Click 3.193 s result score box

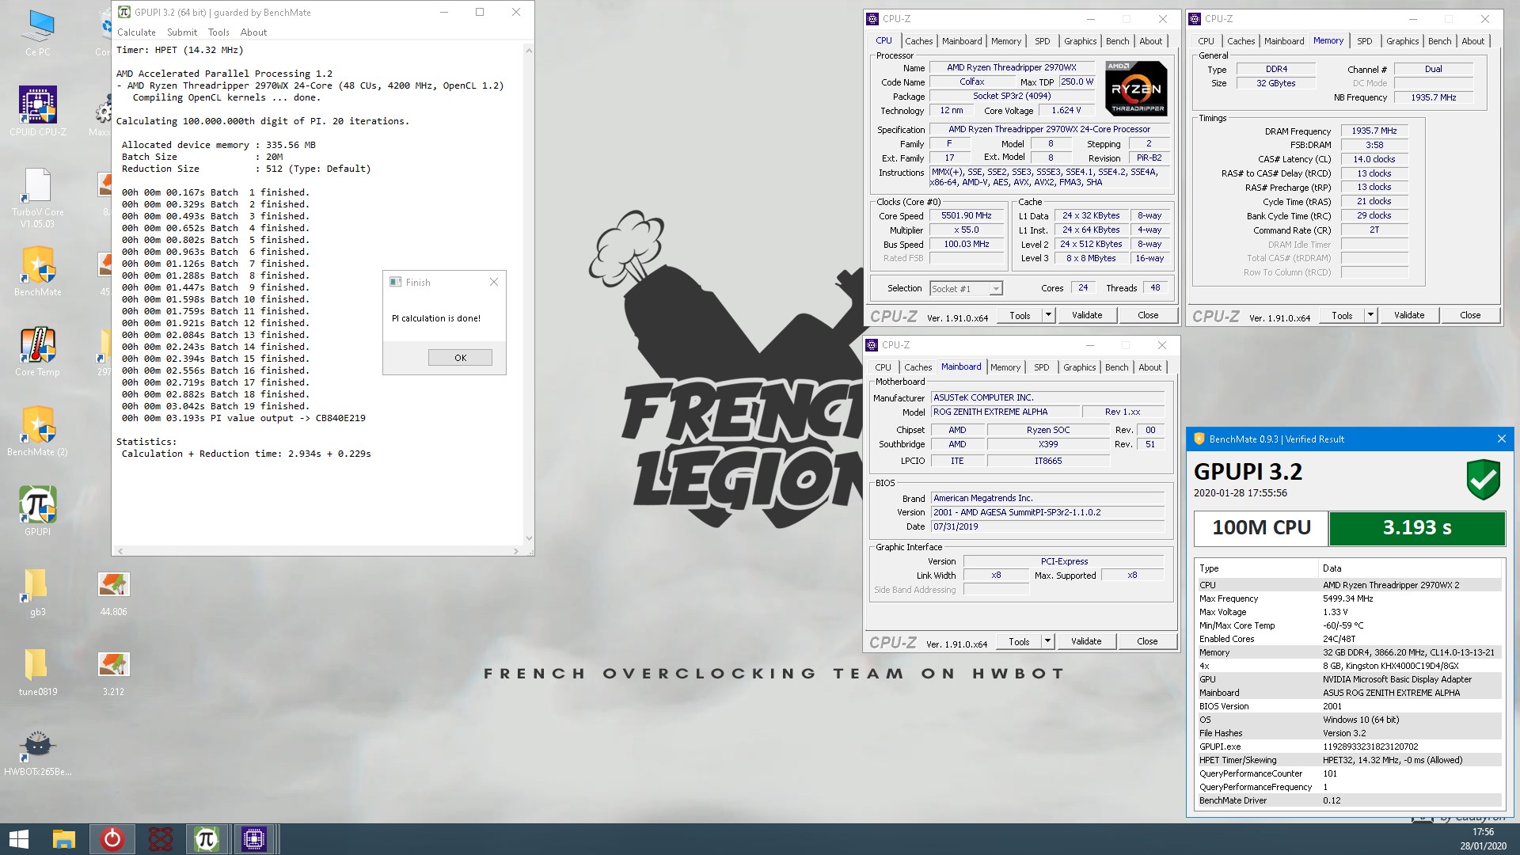click(1417, 528)
